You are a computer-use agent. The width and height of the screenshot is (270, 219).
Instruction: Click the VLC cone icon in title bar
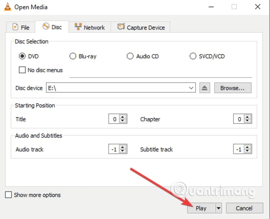coord(7,7)
